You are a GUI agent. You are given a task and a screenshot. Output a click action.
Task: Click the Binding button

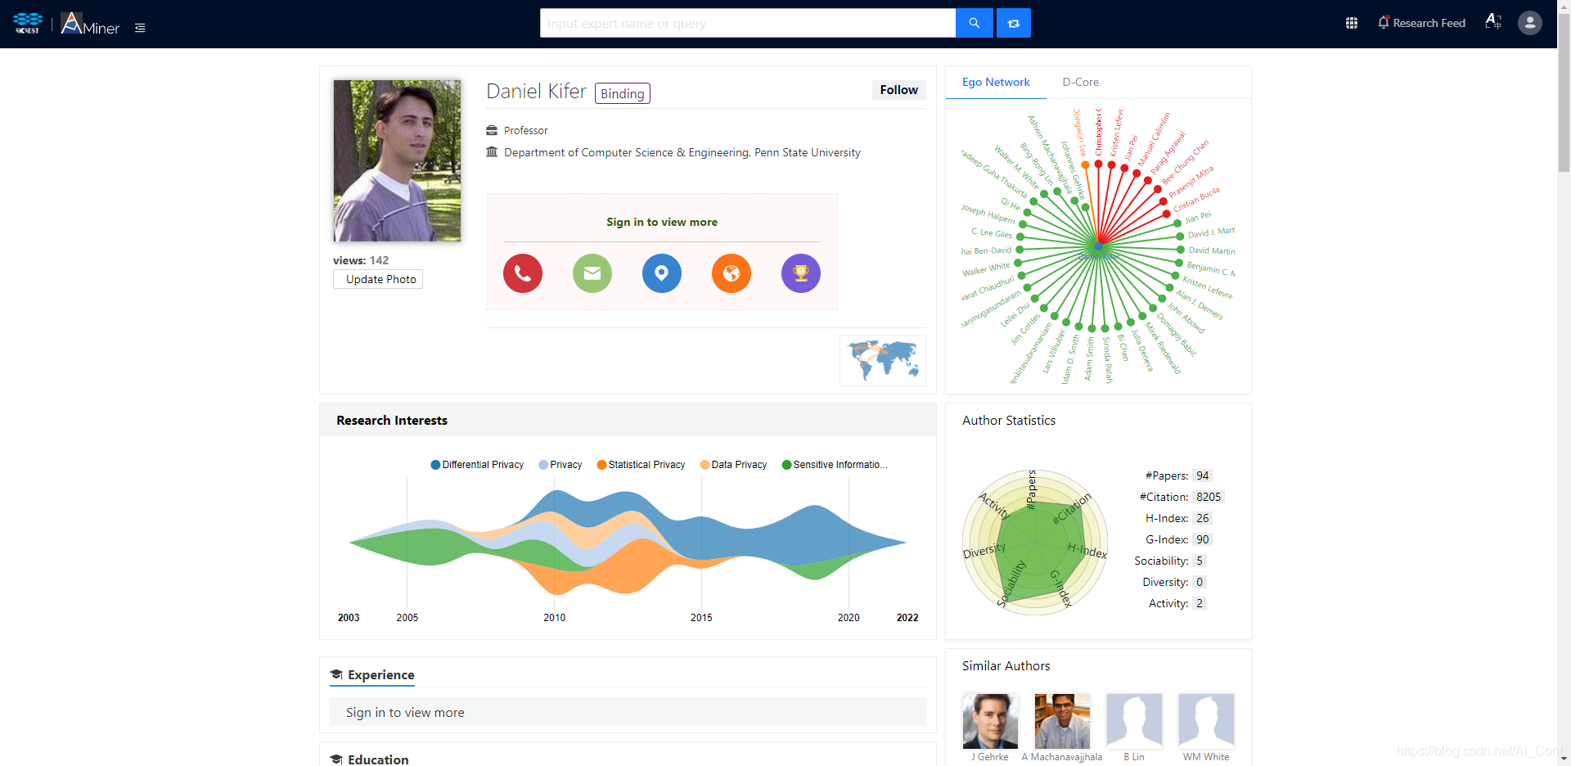click(623, 93)
